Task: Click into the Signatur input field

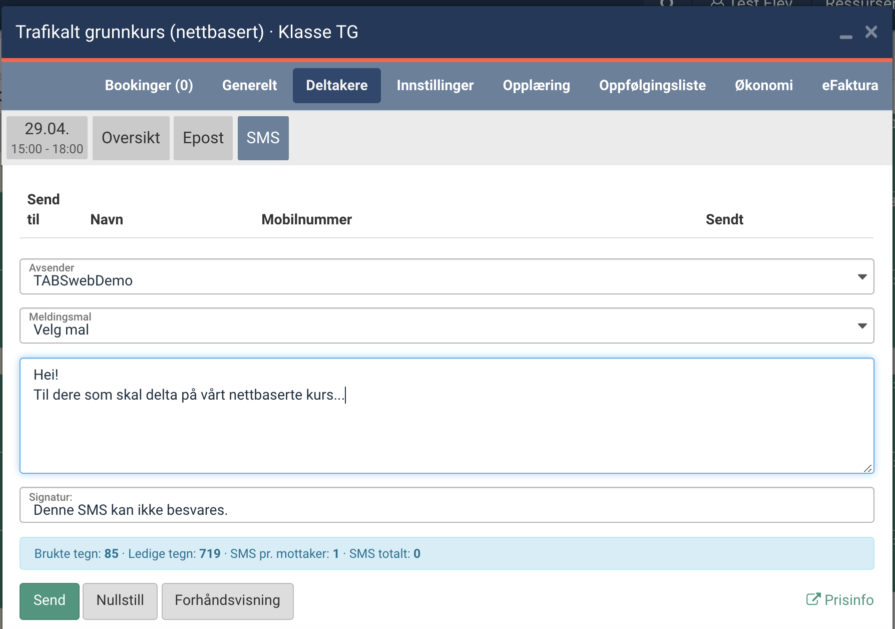Action: (x=447, y=505)
